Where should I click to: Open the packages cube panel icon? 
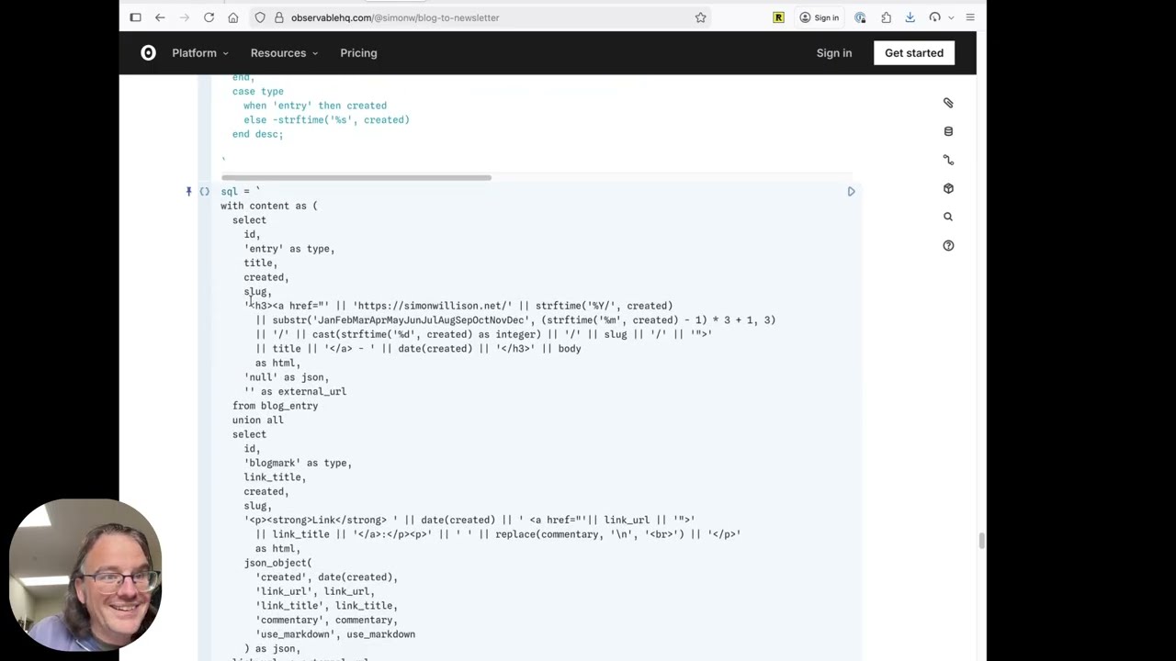[x=948, y=188]
